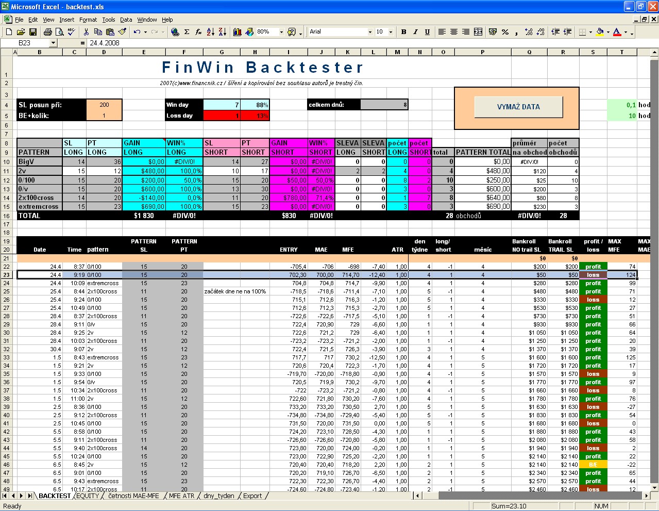Open the Data menu

[x=126, y=20]
